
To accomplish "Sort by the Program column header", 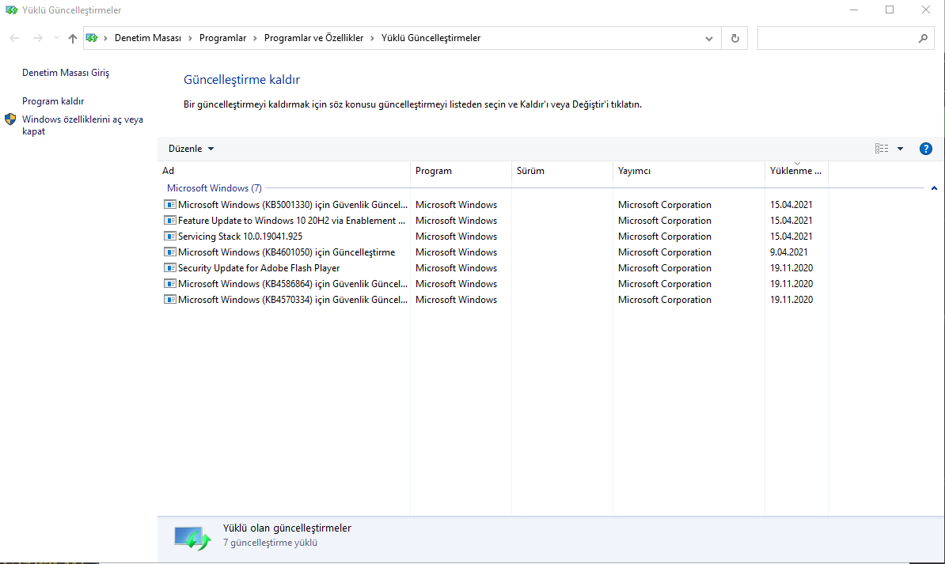I will point(461,171).
